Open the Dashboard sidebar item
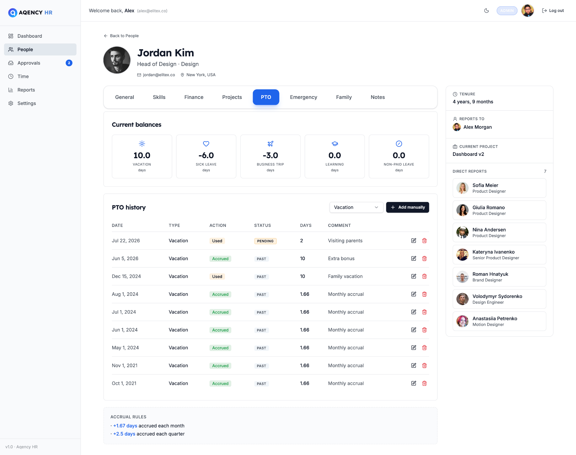Screen dimensions: 576x455 click(40, 36)
